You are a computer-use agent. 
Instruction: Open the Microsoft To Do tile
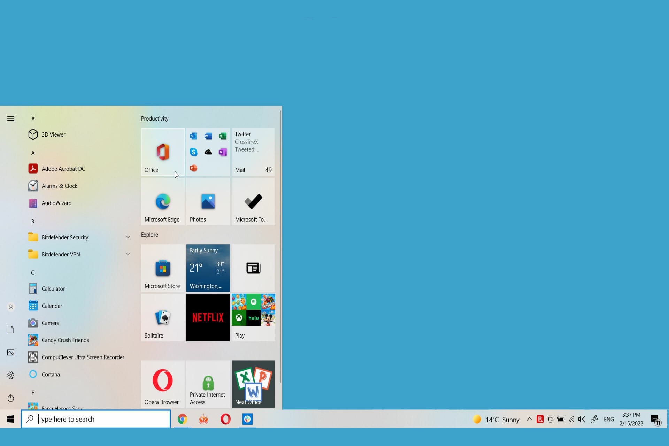[x=253, y=201]
